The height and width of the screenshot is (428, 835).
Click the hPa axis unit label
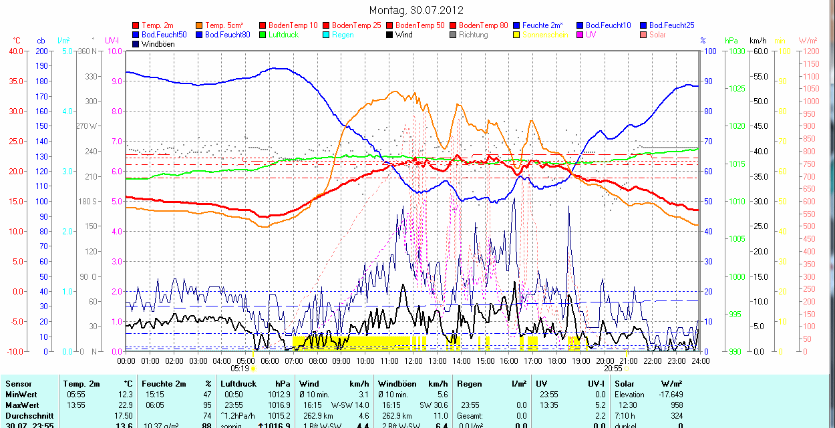[731, 41]
